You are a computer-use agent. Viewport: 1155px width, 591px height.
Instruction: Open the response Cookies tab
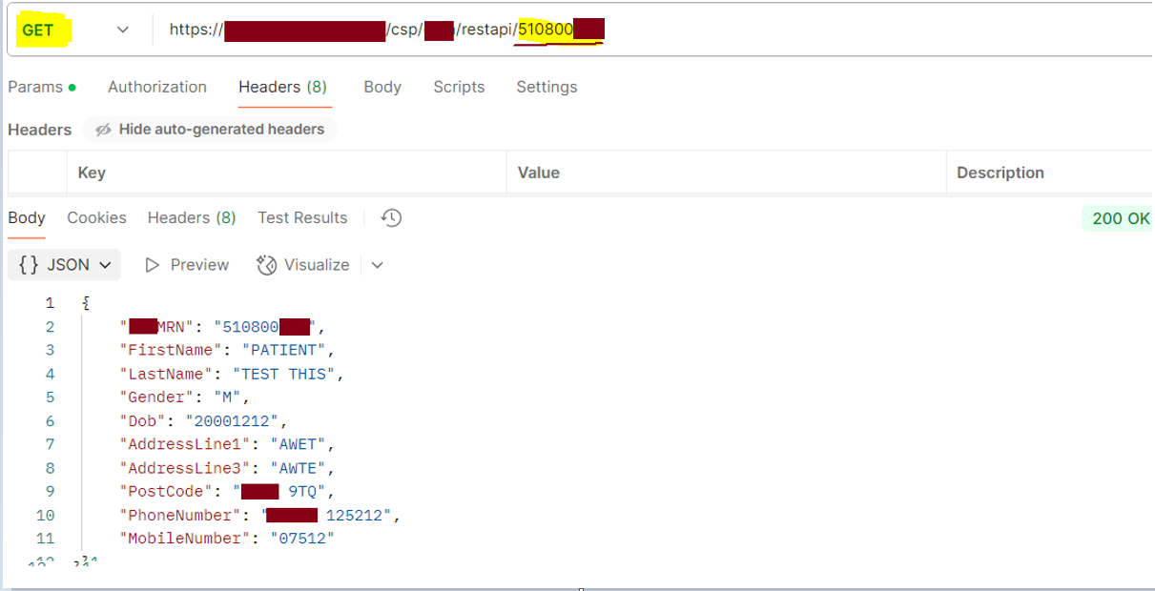coord(96,218)
